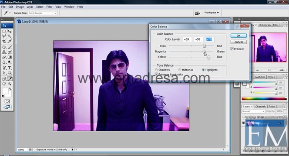Open the Workspace dropdown menu

coord(212,13)
